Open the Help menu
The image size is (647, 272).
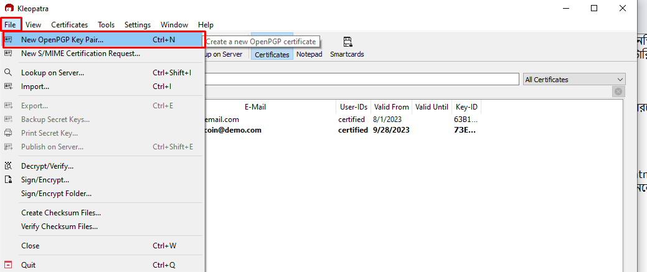point(205,25)
